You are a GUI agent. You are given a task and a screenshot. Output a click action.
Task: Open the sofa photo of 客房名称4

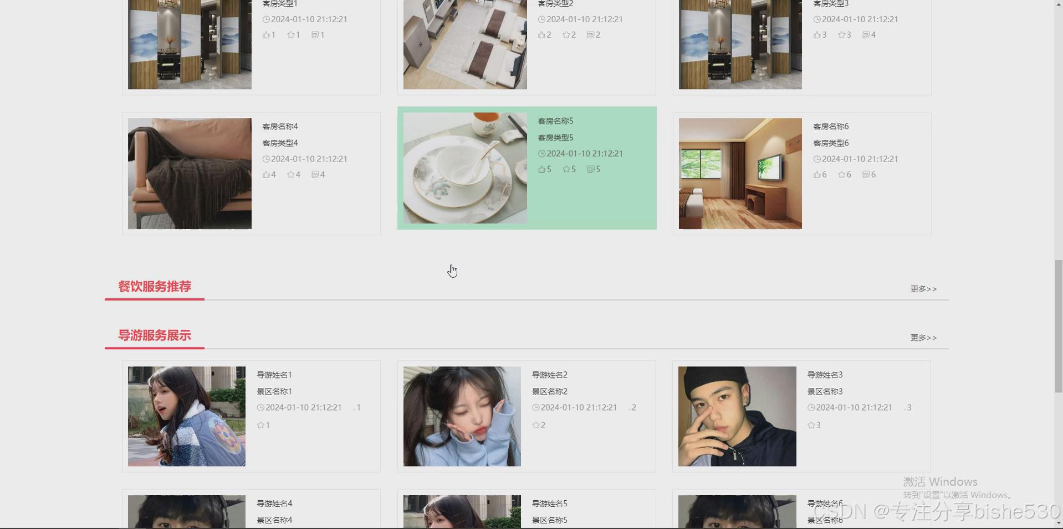pyautogui.click(x=190, y=174)
